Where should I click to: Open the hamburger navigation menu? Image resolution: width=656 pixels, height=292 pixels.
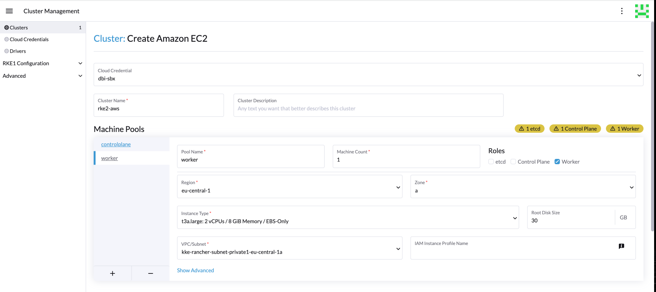point(9,11)
